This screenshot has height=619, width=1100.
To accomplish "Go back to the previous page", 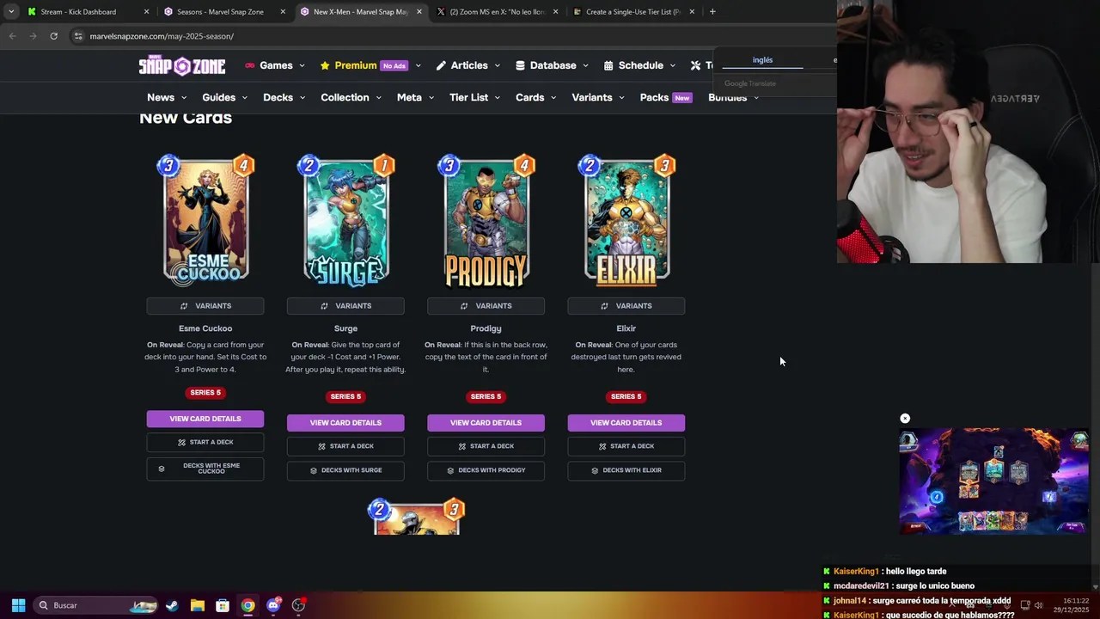I will tap(12, 36).
